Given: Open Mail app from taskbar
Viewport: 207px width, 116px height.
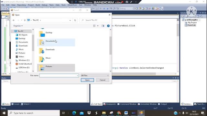Looking at the screenshot, I should (x=82, y=113).
